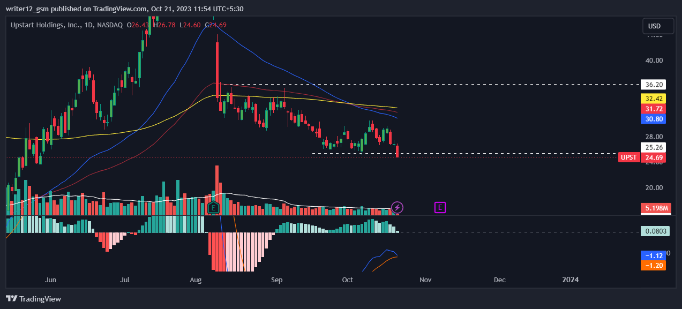Click the red 24.69 last price label
This screenshot has height=309, width=682.
[x=653, y=157]
